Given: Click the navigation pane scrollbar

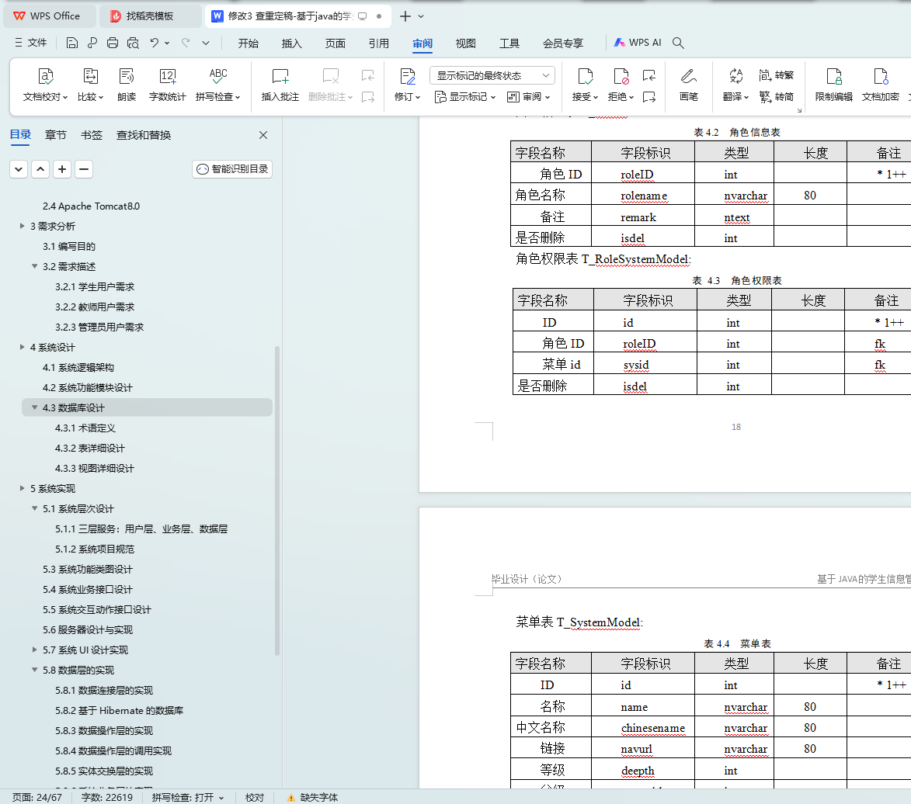Looking at the screenshot, I should tap(278, 501).
